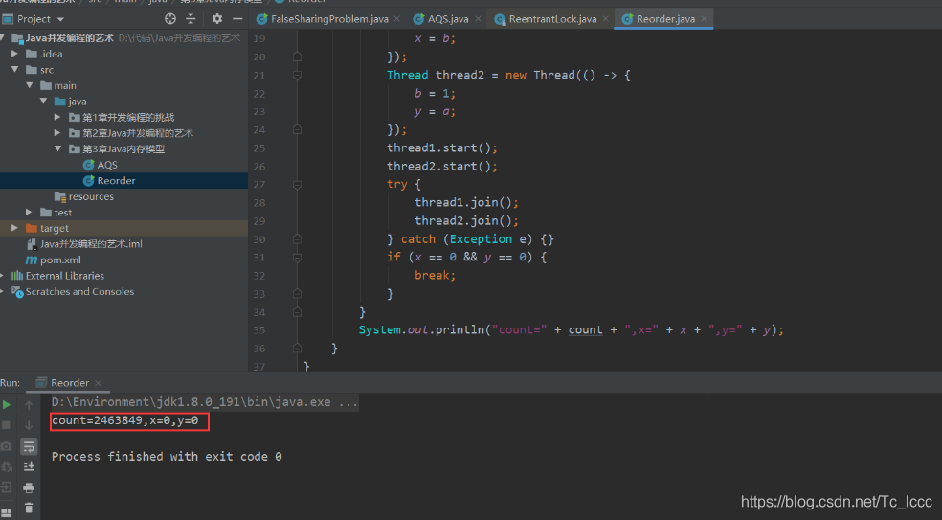Click fold end marker at line 20
This screenshot has width=942, height=520.
tap(297, 57)
